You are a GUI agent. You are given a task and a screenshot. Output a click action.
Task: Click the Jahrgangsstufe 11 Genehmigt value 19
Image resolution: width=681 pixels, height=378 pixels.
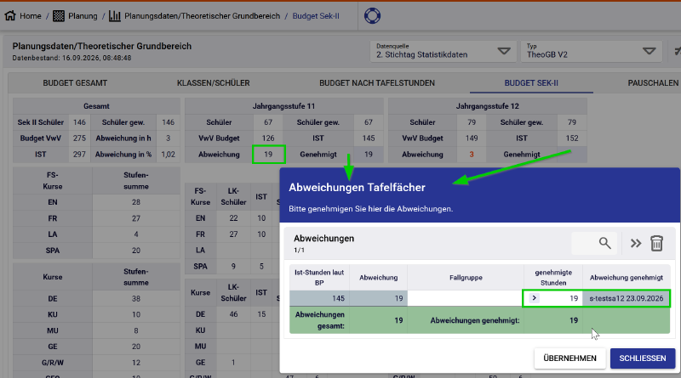(x=369, y=155)
